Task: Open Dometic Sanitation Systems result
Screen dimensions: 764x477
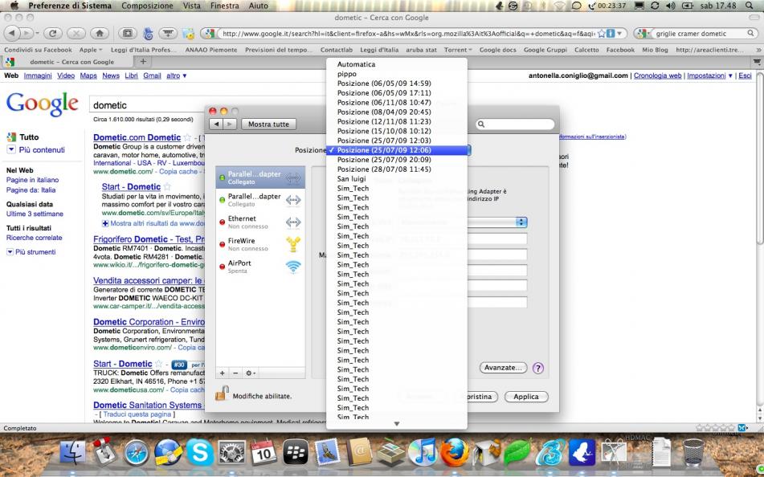Action: click(x=149, y=406)
